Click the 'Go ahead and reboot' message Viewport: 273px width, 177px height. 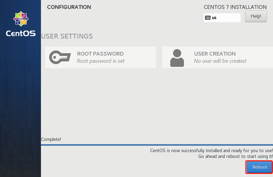(235, 156)
